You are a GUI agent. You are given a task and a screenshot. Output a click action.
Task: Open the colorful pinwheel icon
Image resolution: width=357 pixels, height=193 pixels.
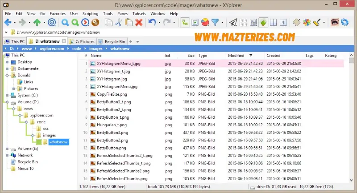click(307, 22)
